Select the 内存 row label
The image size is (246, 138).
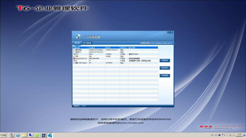click(77, 56)
